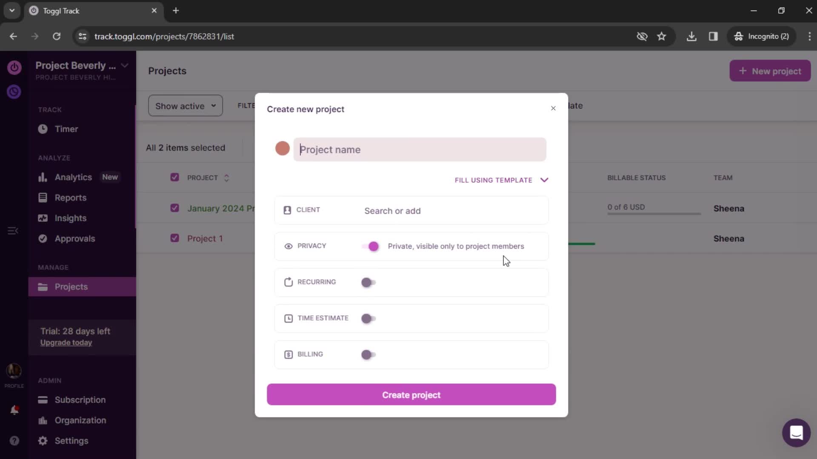This screenshot has height=459, width=817.
Task: Enable the Time Estimate toggle
Action: click(369, 318)
